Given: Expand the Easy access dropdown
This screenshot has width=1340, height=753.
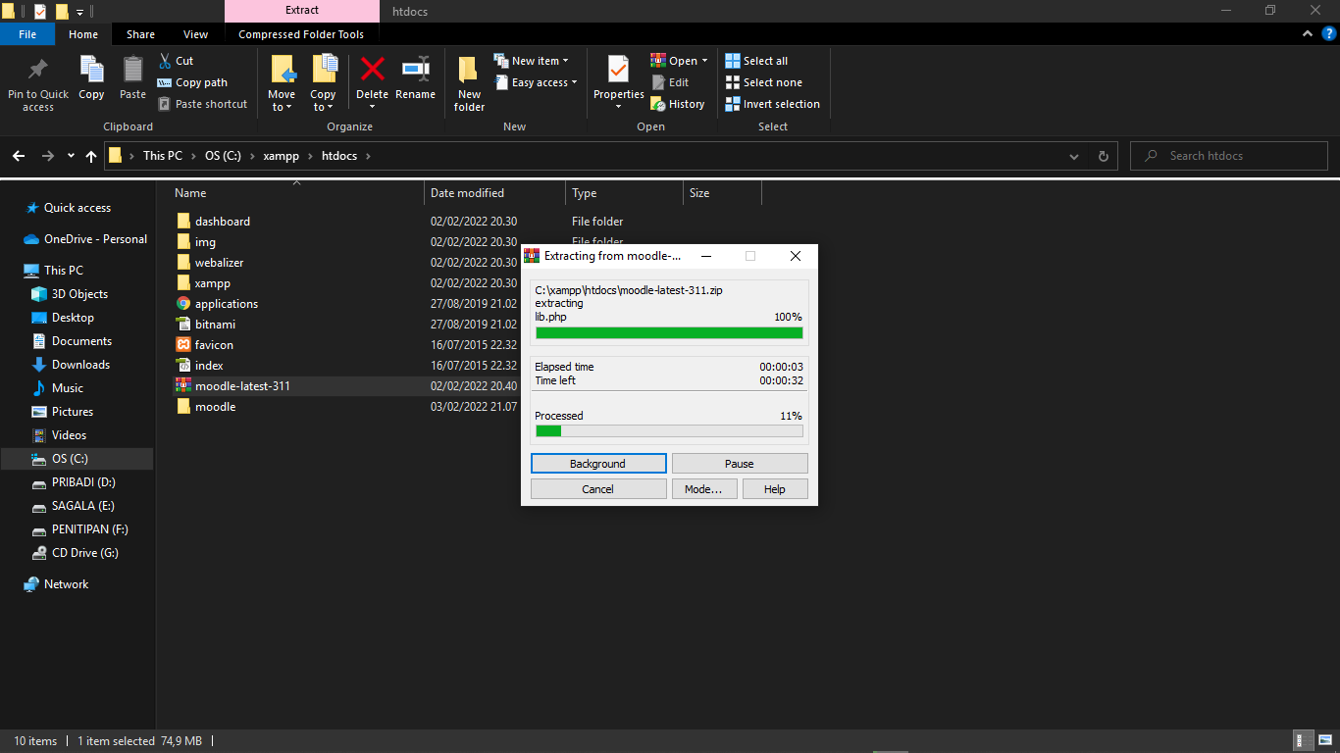Looking at the screenshot, I should [535, 82].
